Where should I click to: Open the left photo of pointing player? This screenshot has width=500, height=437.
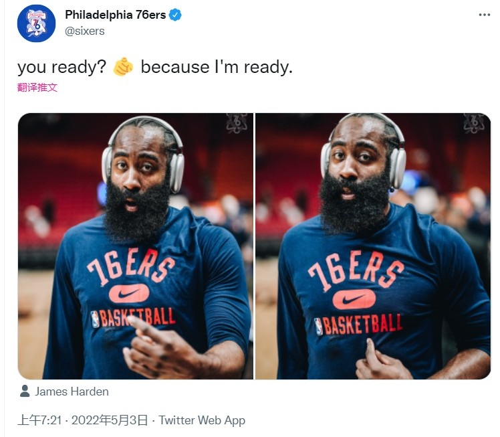tap(136, 246)
